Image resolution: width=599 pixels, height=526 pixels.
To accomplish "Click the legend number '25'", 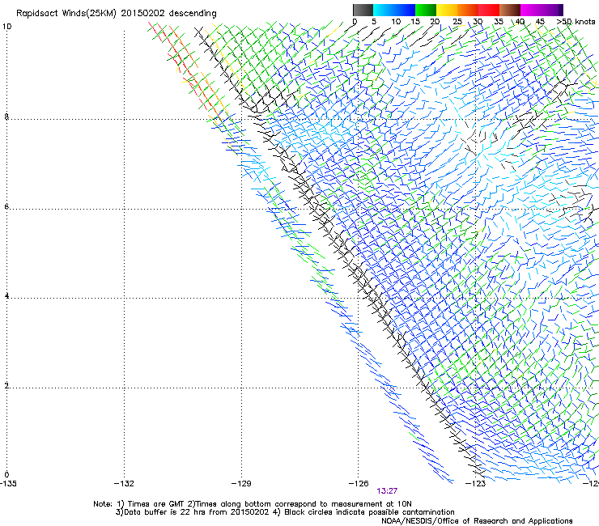I will [457, 21].
